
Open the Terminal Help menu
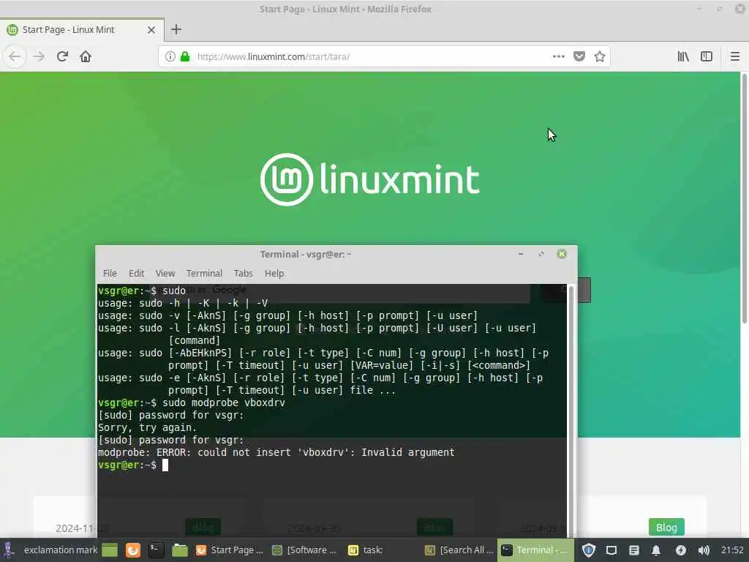coord(274,274)
